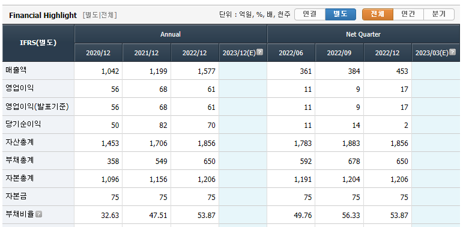Click the 자산총계 row label
The image size is (466, 227).
20,142
